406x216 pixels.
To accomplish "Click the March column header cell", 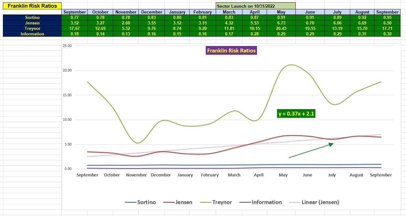I will point(229,12).
